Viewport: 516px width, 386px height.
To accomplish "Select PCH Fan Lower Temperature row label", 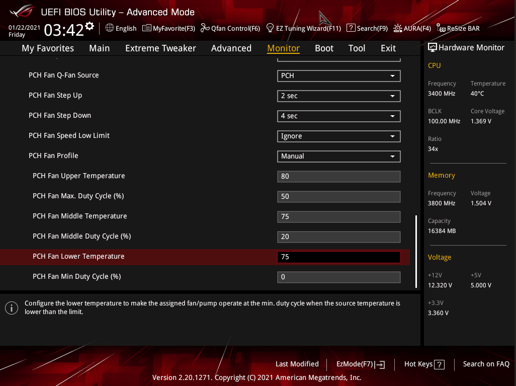I will click(x=78, y=256).
